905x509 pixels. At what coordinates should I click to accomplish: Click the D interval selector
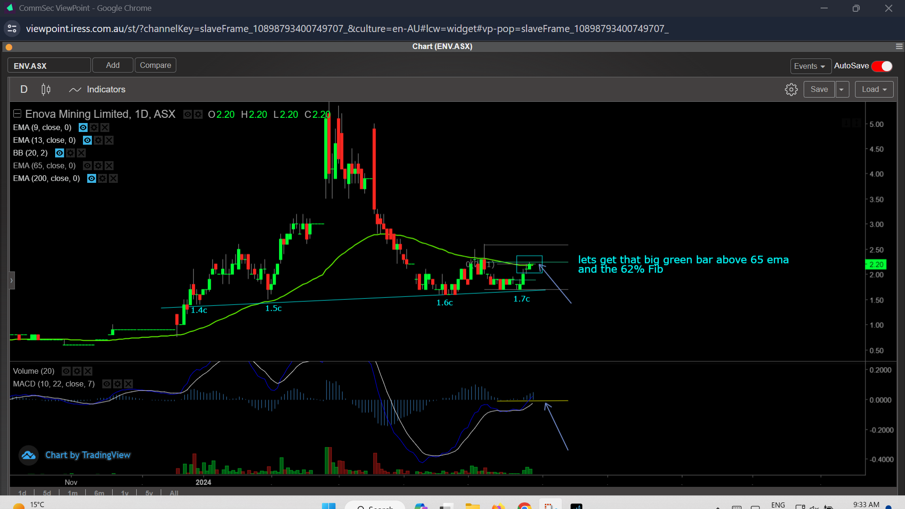pyautogui.click(x=24, y=90)
